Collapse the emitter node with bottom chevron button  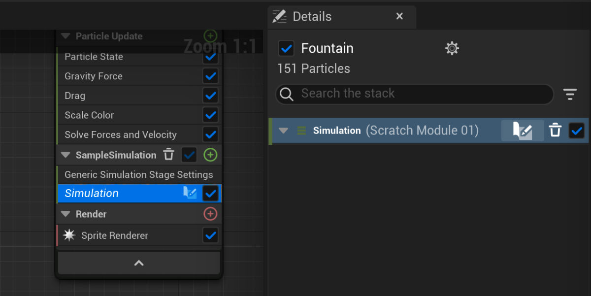click(139, 263)
